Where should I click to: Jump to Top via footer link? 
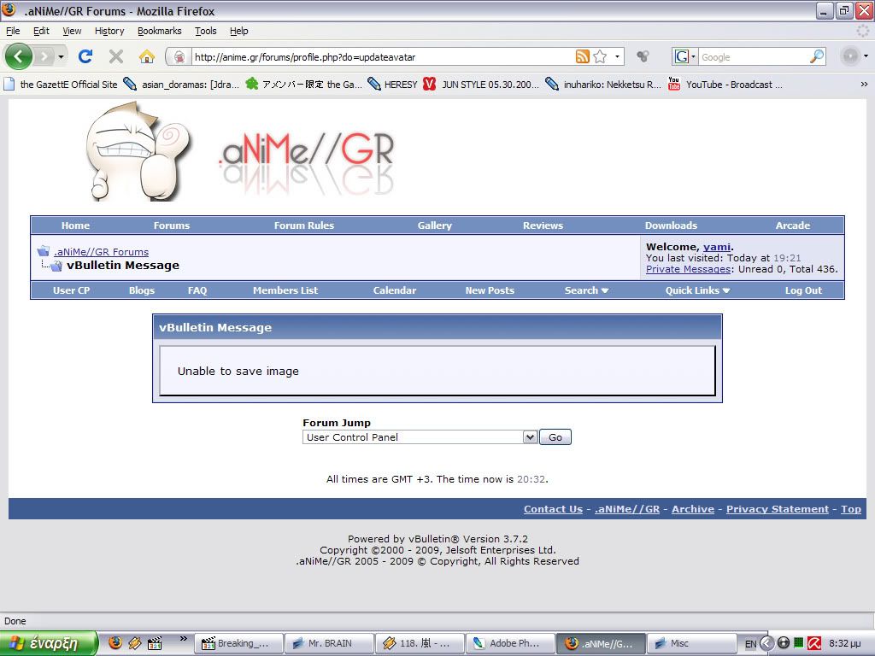tap(851, 509)
